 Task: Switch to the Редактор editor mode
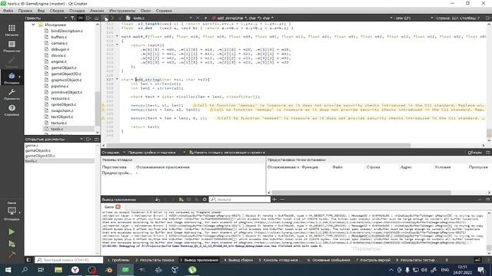(12, 47)
